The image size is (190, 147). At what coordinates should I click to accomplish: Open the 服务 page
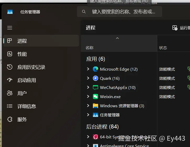(41, 119)
